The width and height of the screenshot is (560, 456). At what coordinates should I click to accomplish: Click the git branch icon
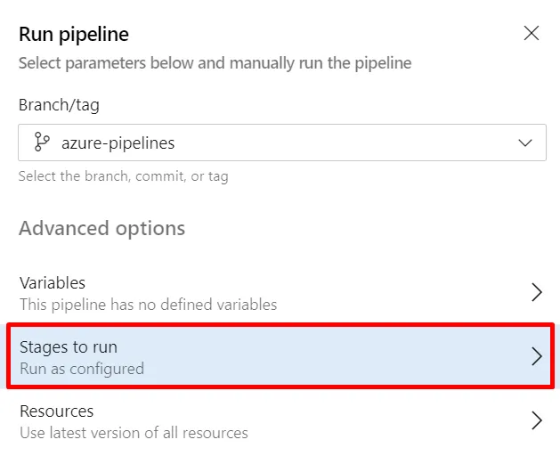(x=41, y=142)
